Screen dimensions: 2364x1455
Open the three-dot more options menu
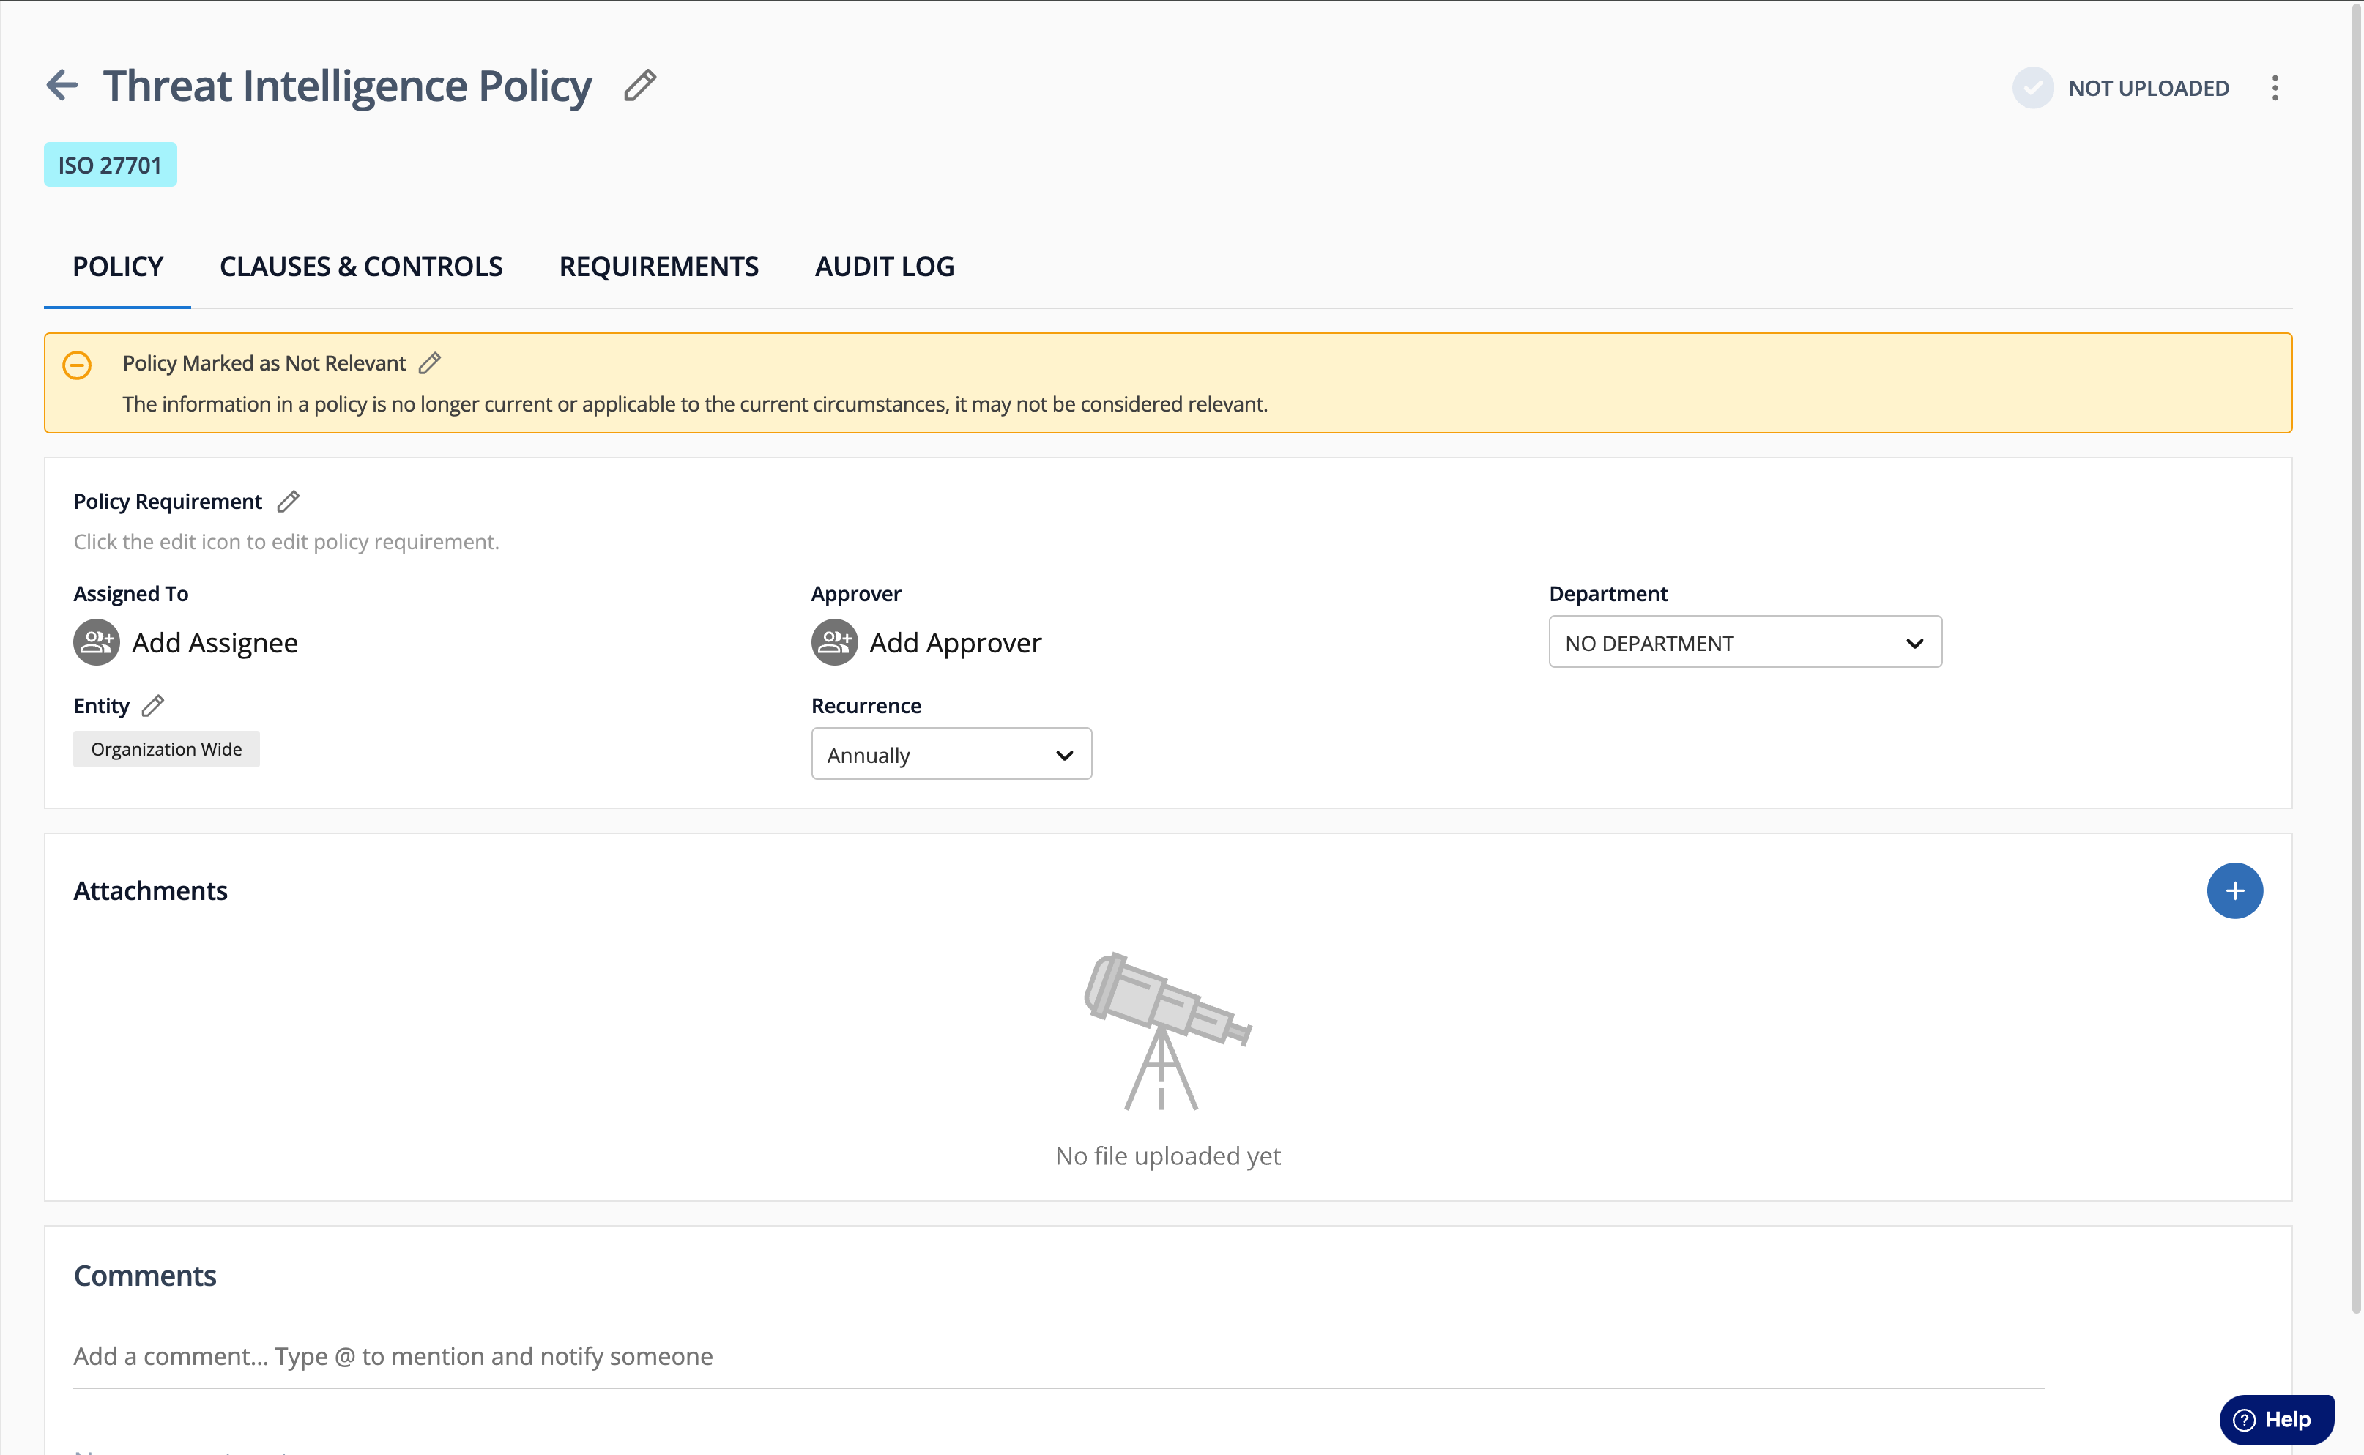click(2275, 89)
